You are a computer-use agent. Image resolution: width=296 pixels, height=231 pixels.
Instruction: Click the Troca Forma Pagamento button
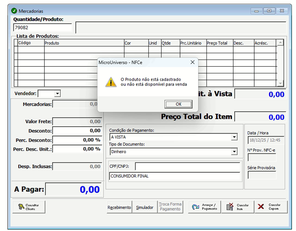click(x=170, y=207)
